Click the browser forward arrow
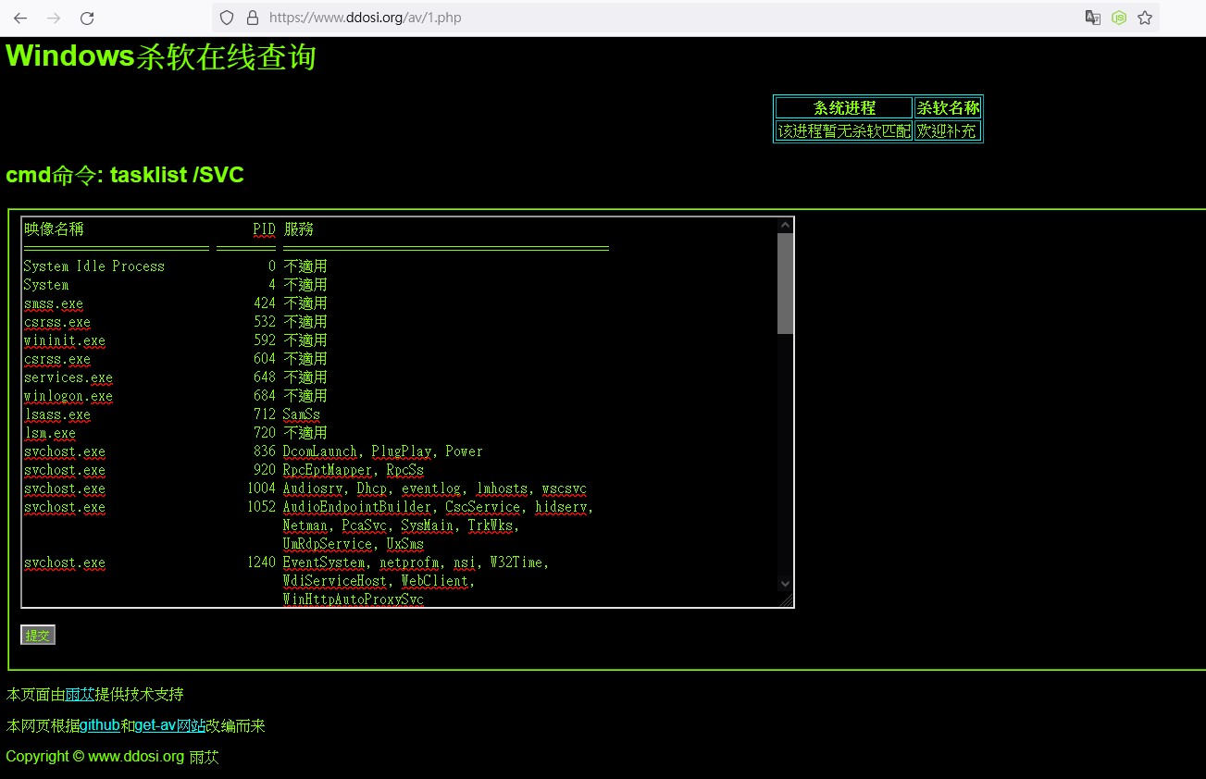Image resolution: width=1206 pixels, height=779 pixels. (x=54, y=18)
